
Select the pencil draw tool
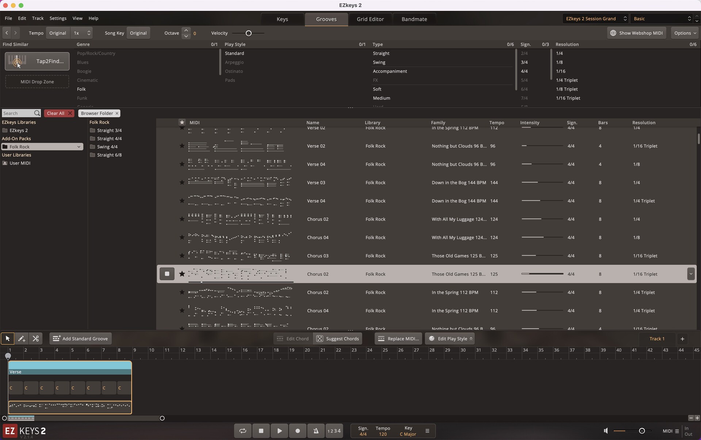tap(22, 339)
